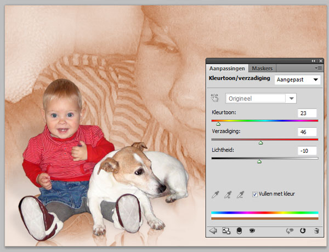
Task: Click the Kleurtoon slider handle
Action: tap(218, 124)
